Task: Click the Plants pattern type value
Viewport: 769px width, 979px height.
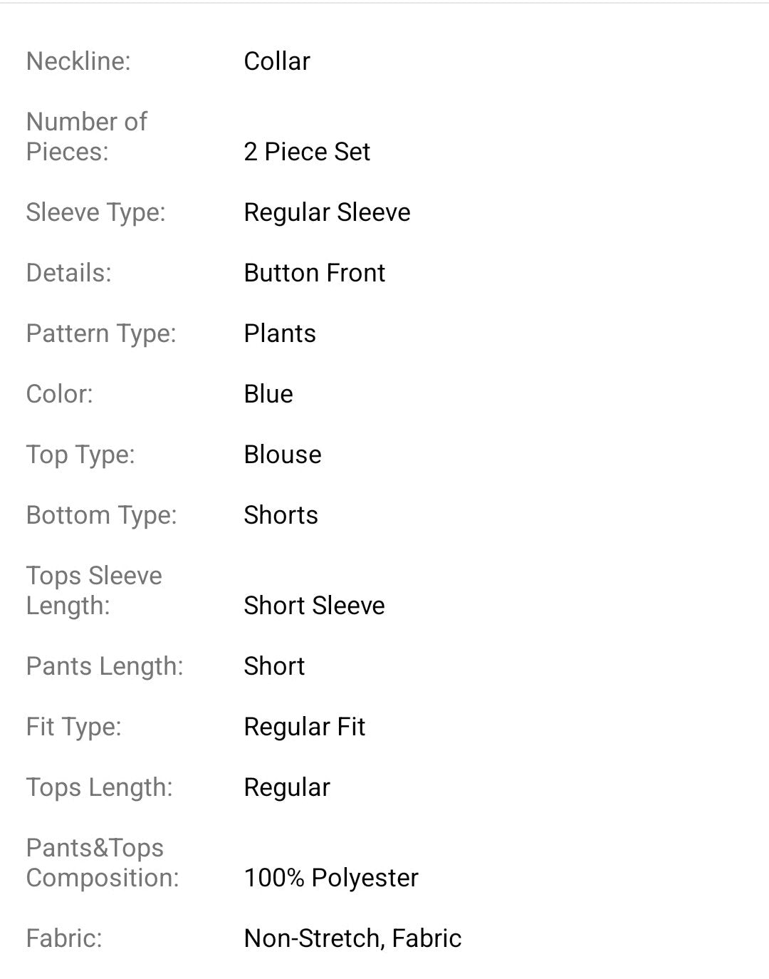Action: coord(280,333)
